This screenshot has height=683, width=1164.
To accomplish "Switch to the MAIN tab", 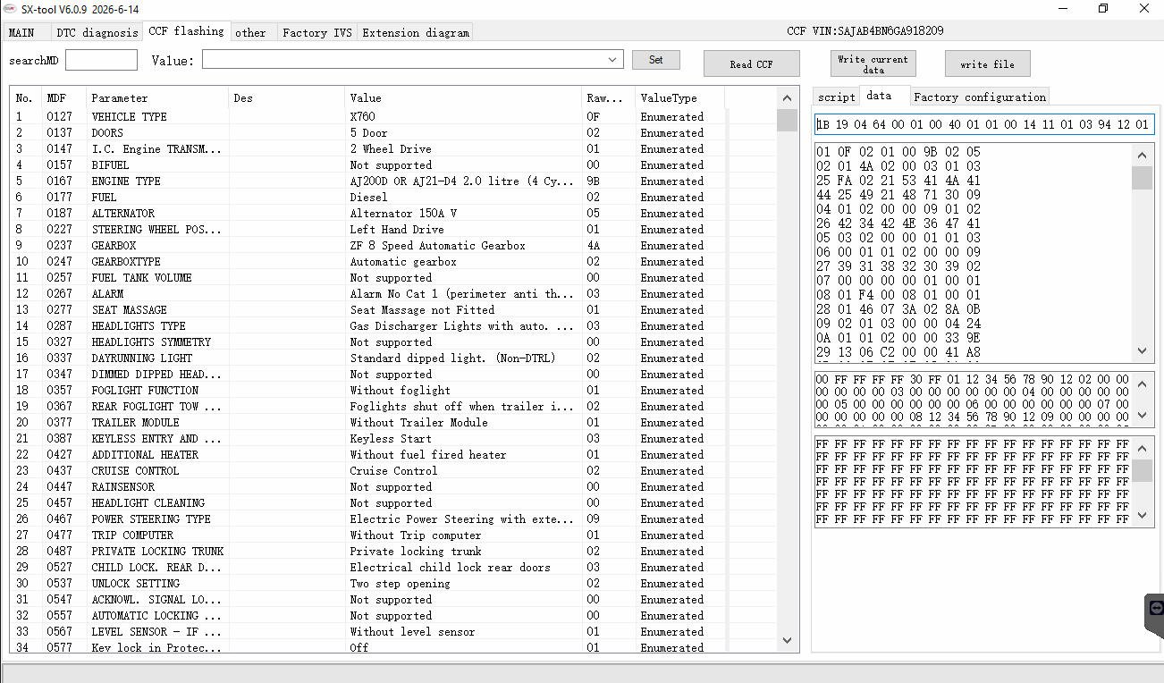I will click(21, 33).
